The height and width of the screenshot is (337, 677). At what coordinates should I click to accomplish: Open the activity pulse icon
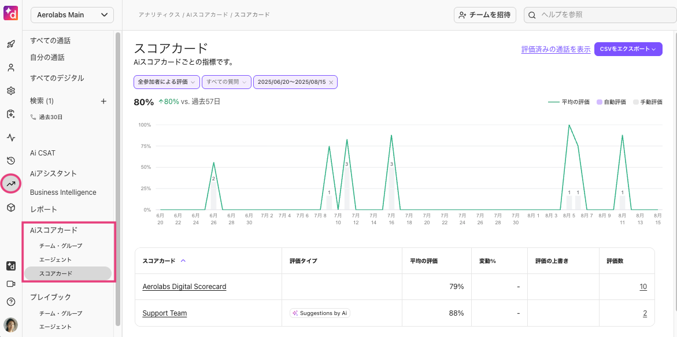tap(11, 138)
